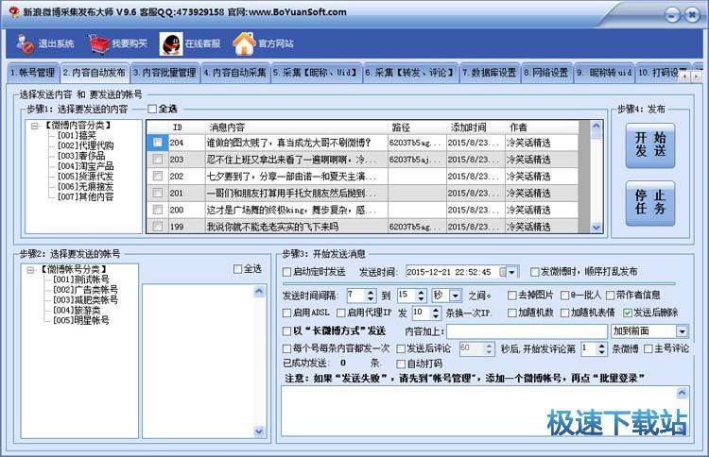
Task: Open the 加到前面 position dropdown
Action: 683,331
